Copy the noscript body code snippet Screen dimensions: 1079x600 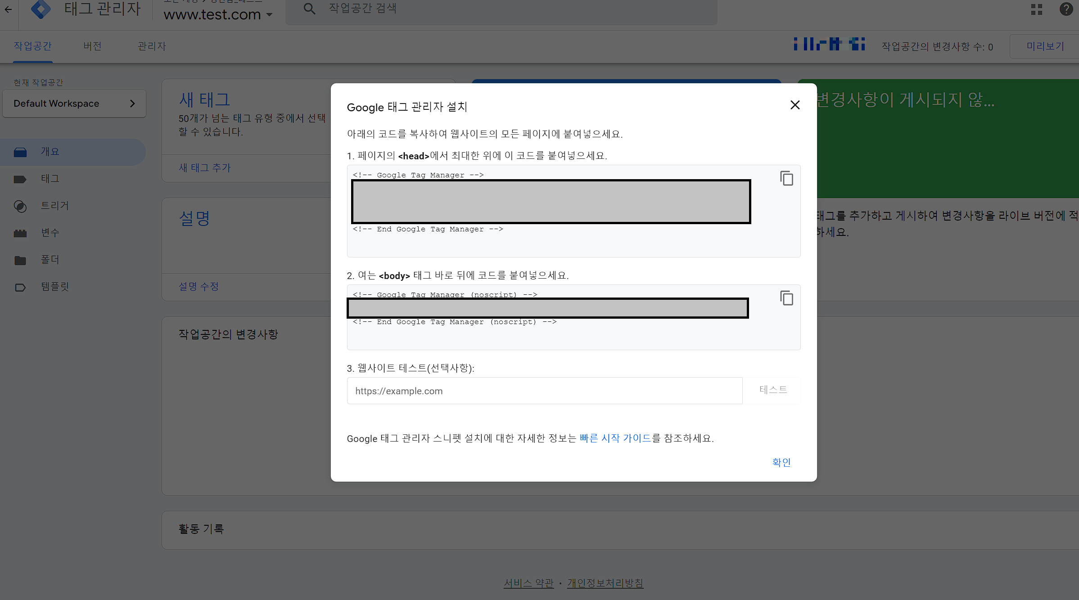[x=786, y=298]
